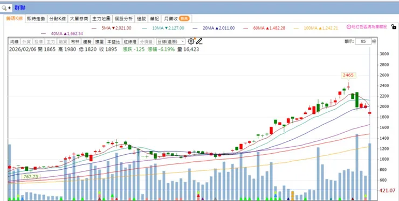
Task: Click the 2465 high price label
Action: (348, 75)
